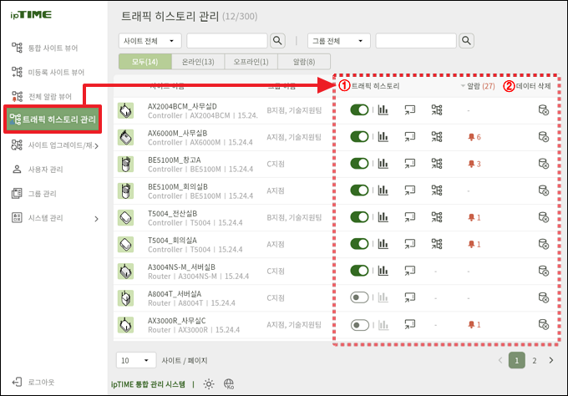This screenshot has height=396, width=568.
Task: Open the 사이트 전체 dropdown
Action: pos(150,40)
